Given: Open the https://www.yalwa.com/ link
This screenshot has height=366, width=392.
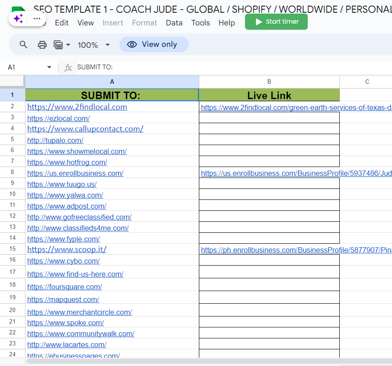Looking at the screenshot, I should 65,195.
